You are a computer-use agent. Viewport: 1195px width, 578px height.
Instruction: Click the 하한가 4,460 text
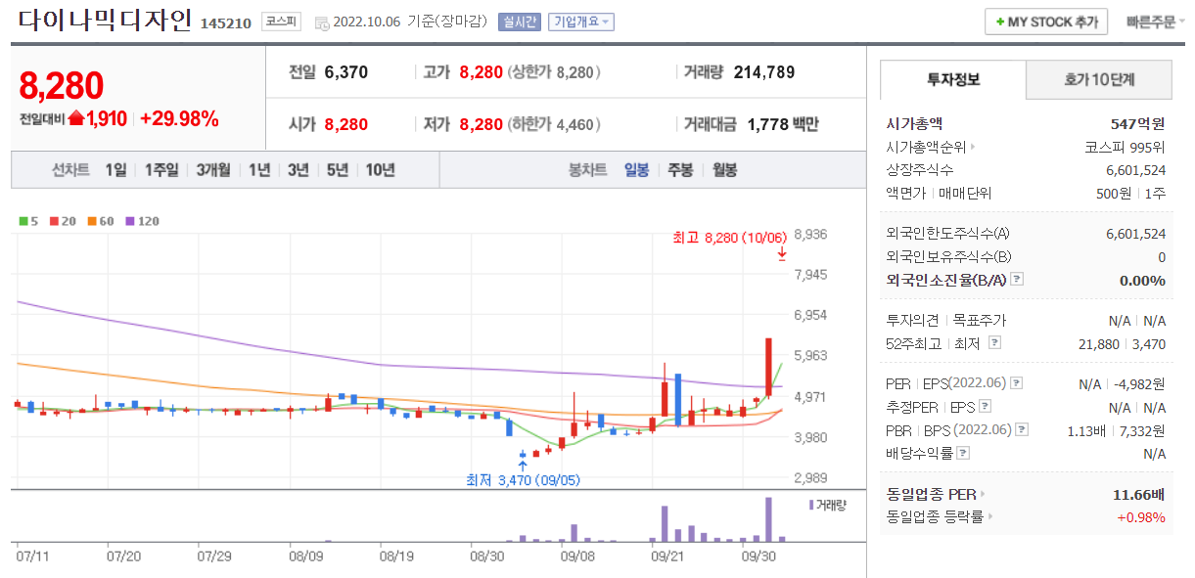coord(555,124)
